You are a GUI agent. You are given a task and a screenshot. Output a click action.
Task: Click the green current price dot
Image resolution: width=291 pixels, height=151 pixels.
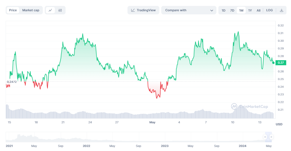click(x=273, y=63)
